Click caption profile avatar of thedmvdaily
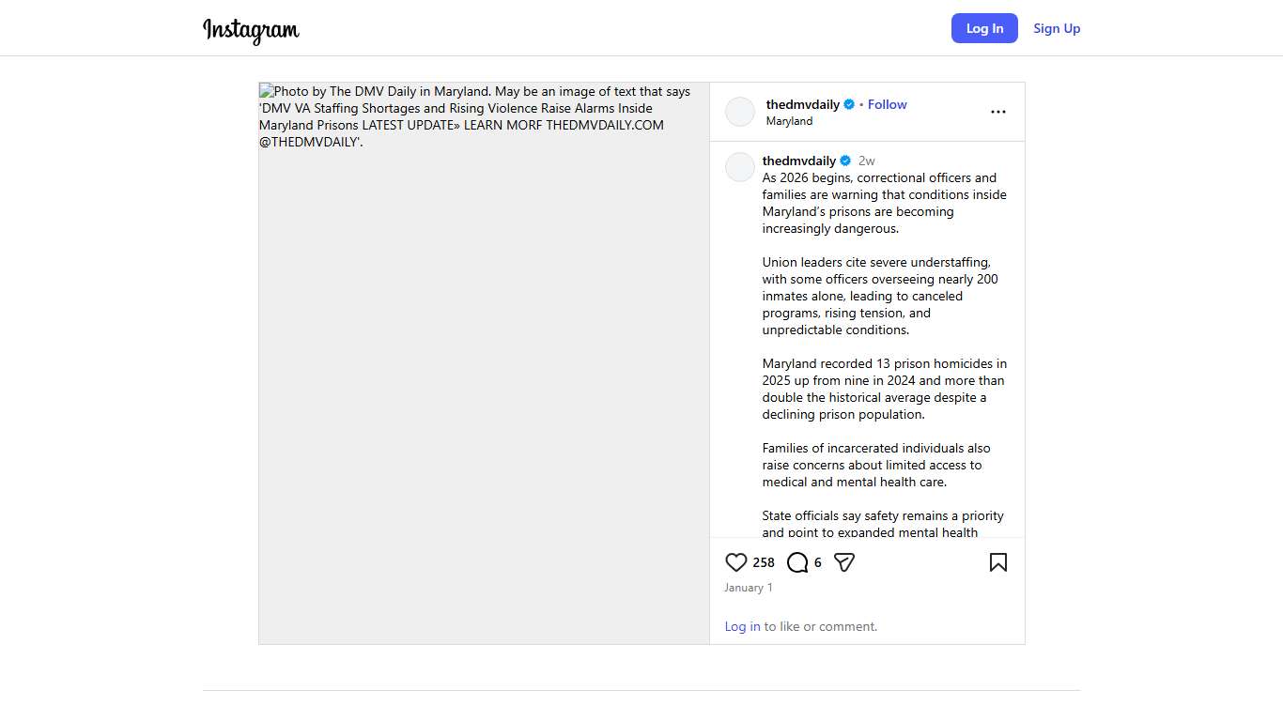Viewport: 1283px width, 721px height. pos(740,167)
